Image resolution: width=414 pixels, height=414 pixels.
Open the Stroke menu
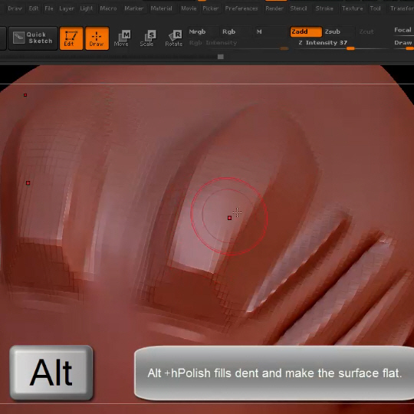click(x=324, y=8)
